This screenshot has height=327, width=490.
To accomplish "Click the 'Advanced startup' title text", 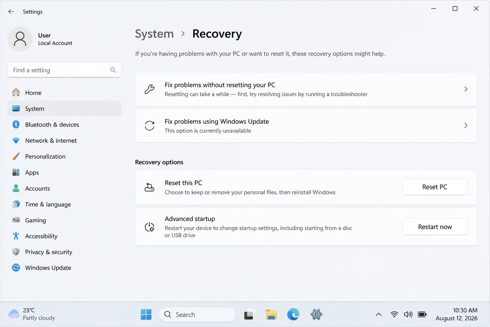I will [x=190, y=219].
